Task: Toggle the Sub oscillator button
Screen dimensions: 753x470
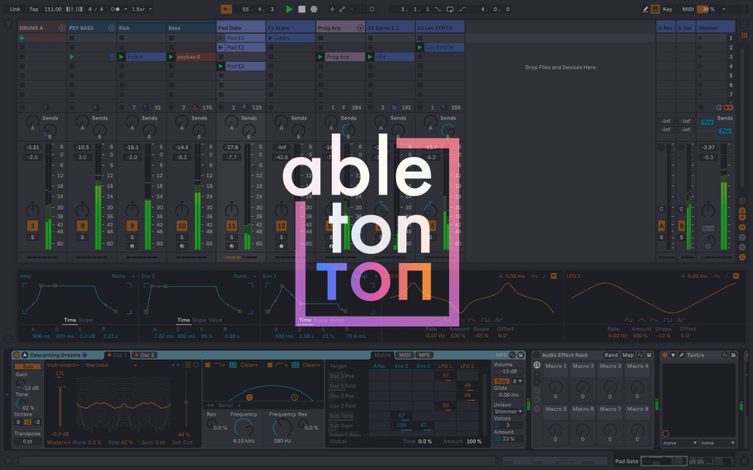Action: pyautogui.click(x=28, y=366)
